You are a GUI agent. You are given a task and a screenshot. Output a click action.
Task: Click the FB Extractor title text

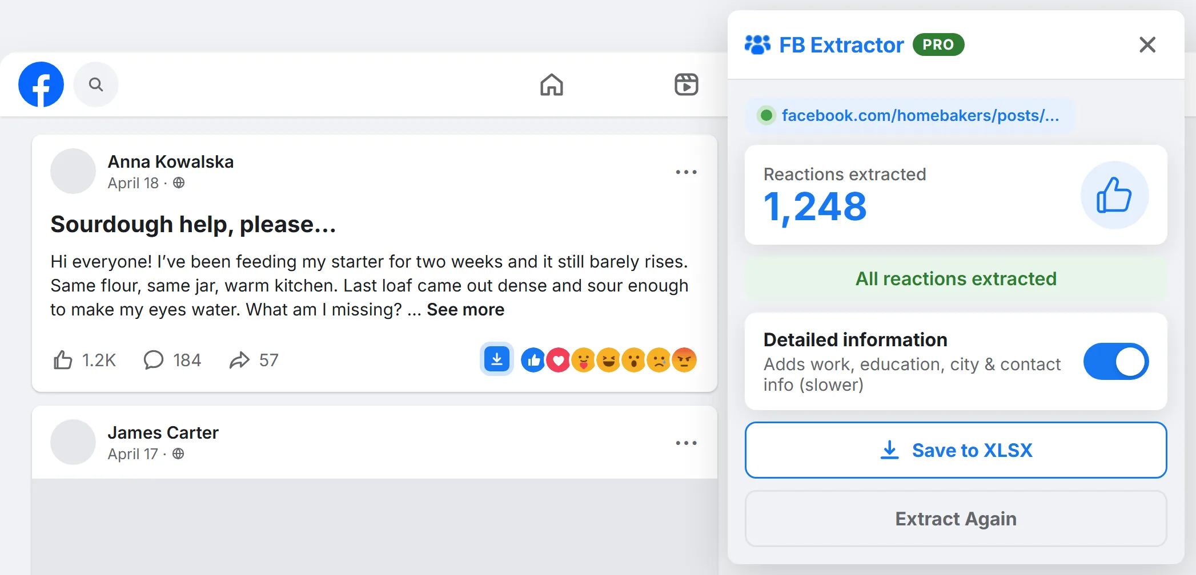tap(841, 44)
